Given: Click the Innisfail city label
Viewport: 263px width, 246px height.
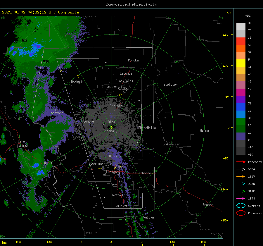Looking at the screenshot, I should 118,106.
